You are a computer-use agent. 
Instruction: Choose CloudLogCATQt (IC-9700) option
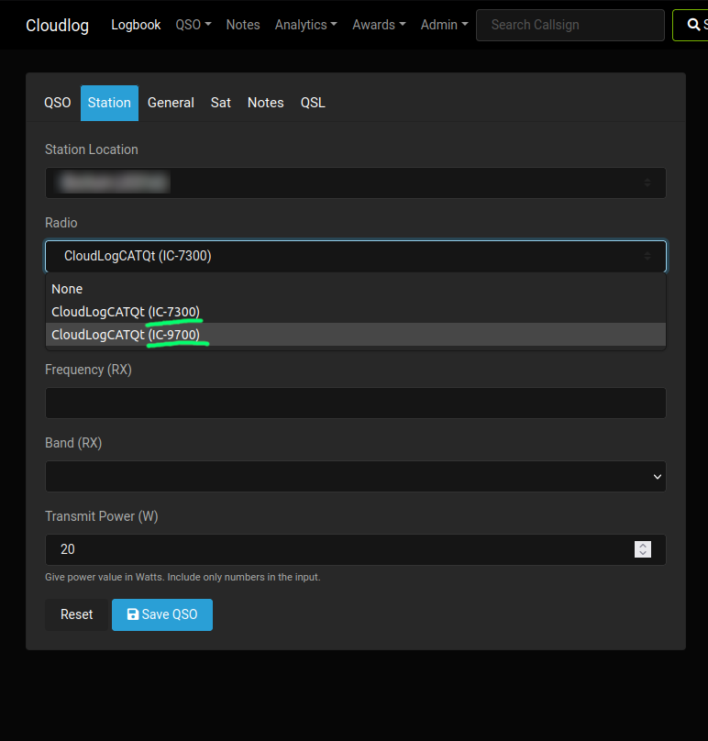tap(356, 335)
